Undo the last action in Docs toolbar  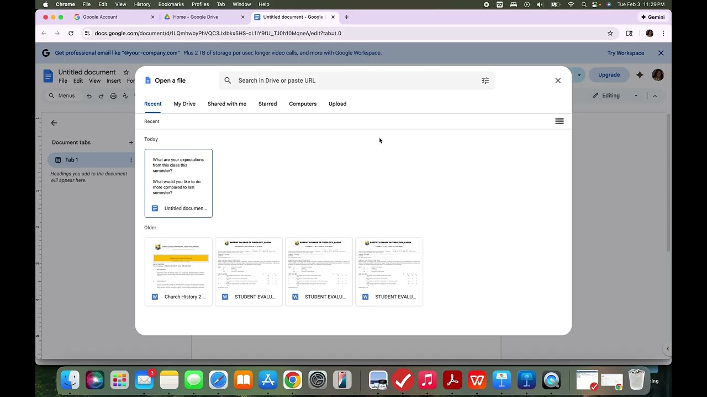[x=89, y=96]
